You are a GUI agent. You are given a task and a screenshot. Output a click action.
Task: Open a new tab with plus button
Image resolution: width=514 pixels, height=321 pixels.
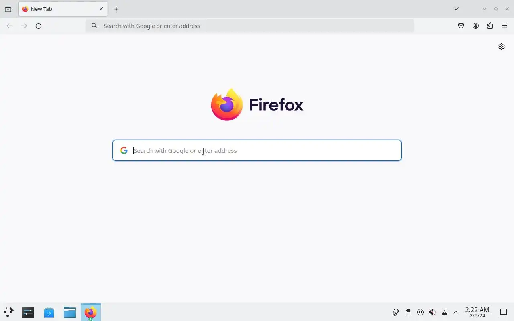[116, 9]
